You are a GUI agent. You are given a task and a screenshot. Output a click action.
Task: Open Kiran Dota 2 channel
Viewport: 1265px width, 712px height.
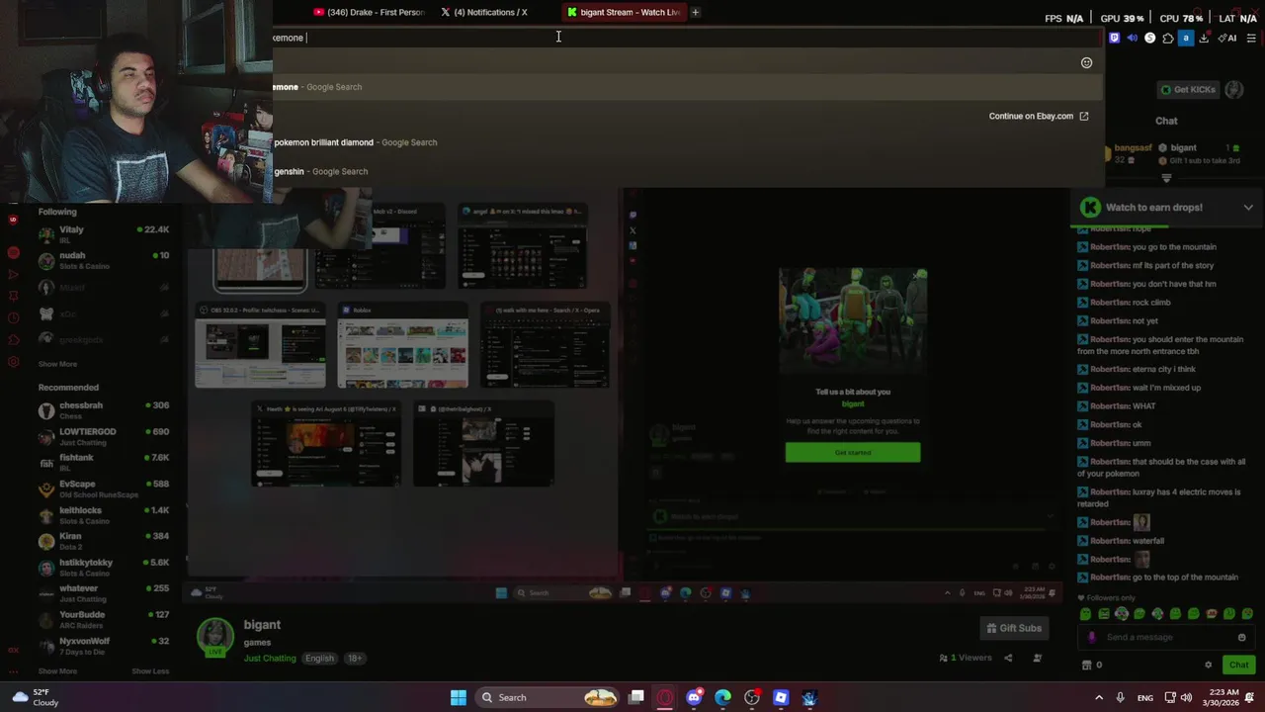coord(104,541)
